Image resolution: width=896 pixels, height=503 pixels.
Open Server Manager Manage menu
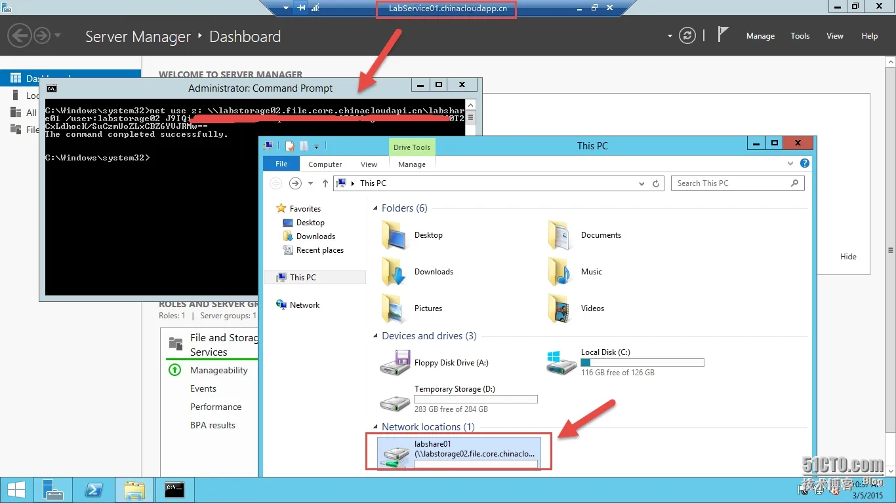click(x=760, y=36)
